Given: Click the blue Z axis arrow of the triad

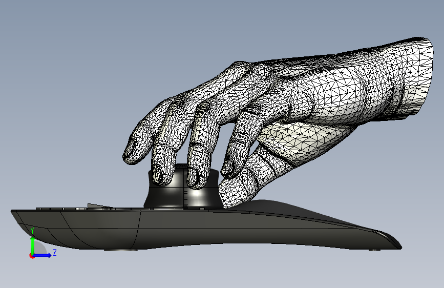Looking at the screenshot, I should [x=43, y=255].
